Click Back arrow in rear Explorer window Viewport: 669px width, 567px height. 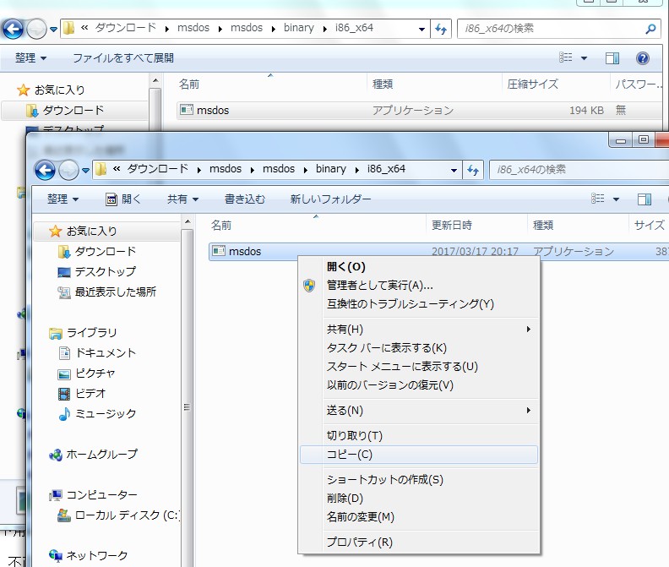[13, 29]
